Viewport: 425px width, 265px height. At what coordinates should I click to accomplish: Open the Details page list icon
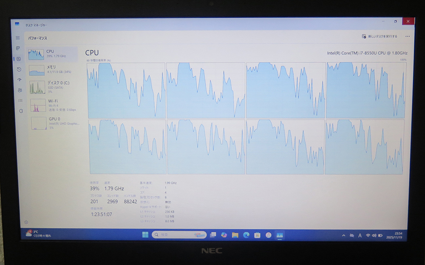[x=20, y=101]
